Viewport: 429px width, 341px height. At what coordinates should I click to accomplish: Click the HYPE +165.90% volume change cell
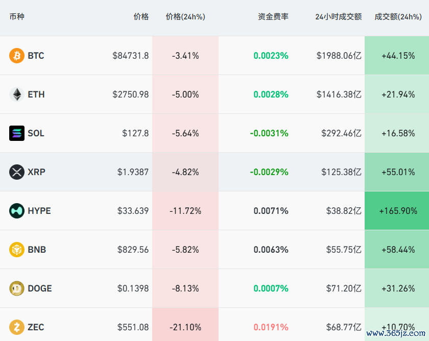[x=398, y=211]
